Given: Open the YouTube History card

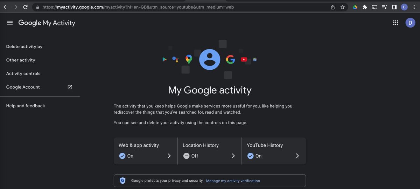Looking at the screenshot, I should click(x=274, y=151).
